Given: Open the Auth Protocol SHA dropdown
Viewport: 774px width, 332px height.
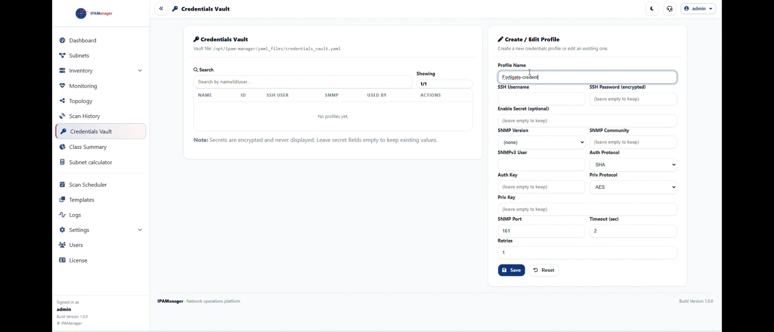Looking at the screenshot, I should (633, 165).
